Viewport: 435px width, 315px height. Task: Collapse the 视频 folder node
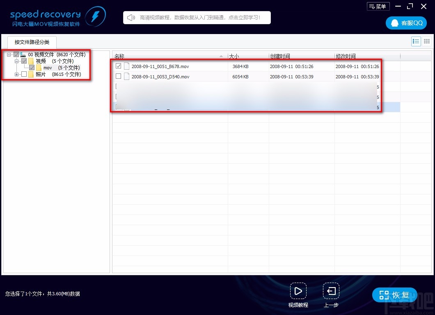click(x=17, y=61)
